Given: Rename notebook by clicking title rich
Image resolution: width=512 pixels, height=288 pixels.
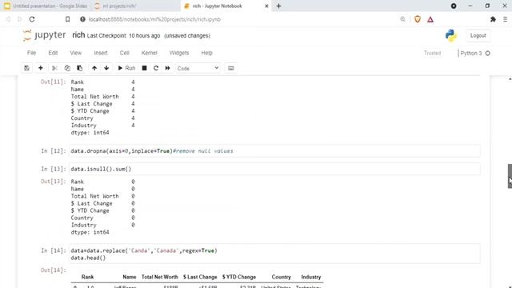Looking at the screenshot, I should [78, 35].
